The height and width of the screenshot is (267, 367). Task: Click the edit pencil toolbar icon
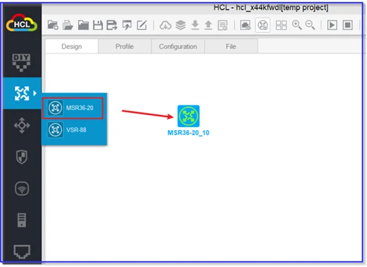click(x=142, y=25)
